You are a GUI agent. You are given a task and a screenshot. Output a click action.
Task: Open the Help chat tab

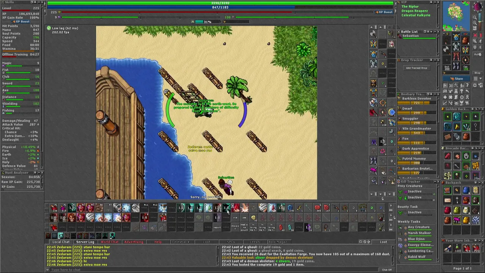[x=158, y=242]
